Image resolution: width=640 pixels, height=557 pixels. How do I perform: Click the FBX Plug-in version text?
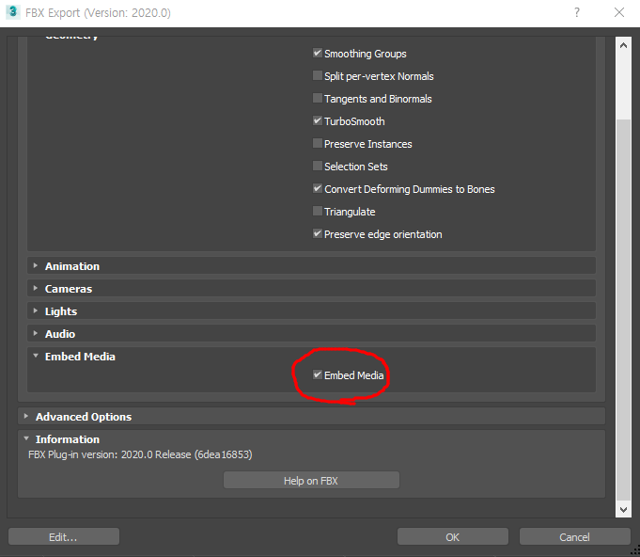coord(140,454)
